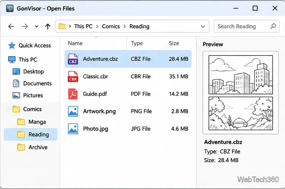Expand the chevron after This PC breadcrumb
Viewport: 285px width, 189px height.
(x=97, y=26)
